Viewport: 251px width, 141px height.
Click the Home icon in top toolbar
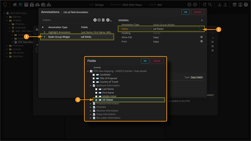(x=15, y=5)
